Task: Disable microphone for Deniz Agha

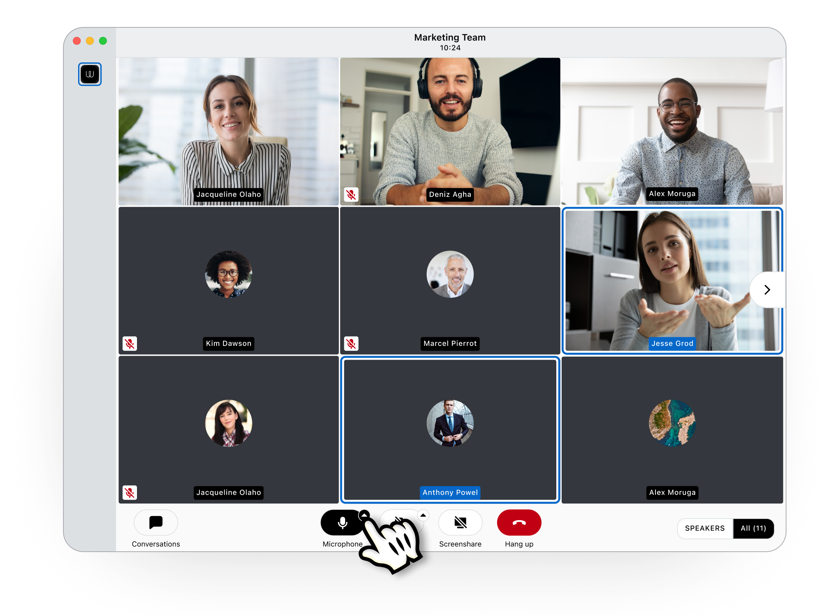Action: tap(352, 193)
